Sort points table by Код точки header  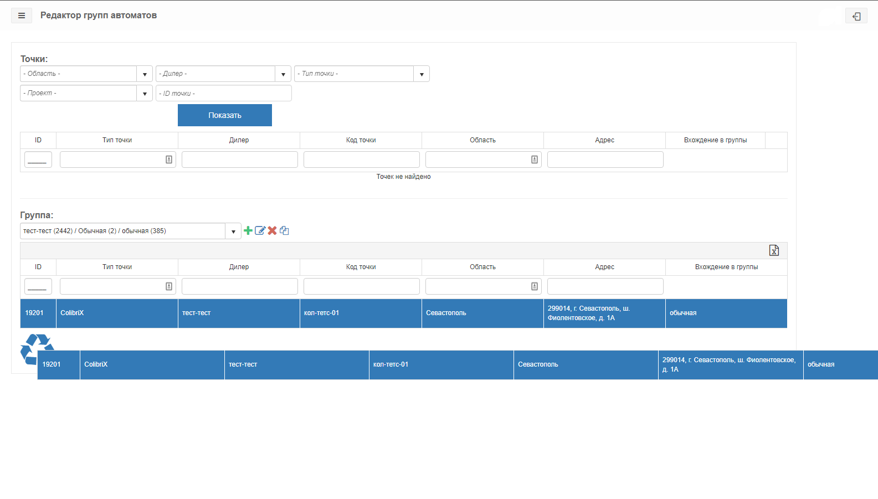pos(361,140)
